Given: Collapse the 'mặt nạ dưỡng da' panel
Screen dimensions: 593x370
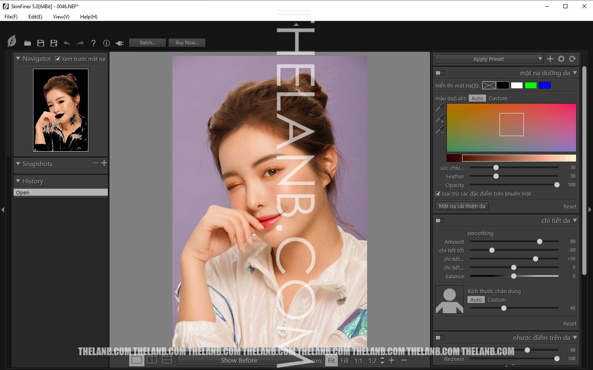Looking at the screenshot, I should pos(575,73).
